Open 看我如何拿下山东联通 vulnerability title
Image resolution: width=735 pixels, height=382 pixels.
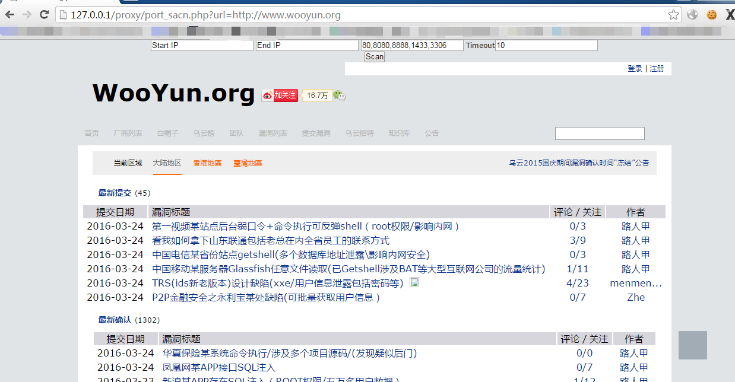pyautogui.click(x=271, y=240)
